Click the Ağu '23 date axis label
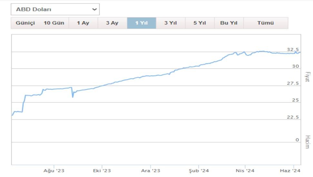Viewport: 313px width, 177px height. (54, 171)
